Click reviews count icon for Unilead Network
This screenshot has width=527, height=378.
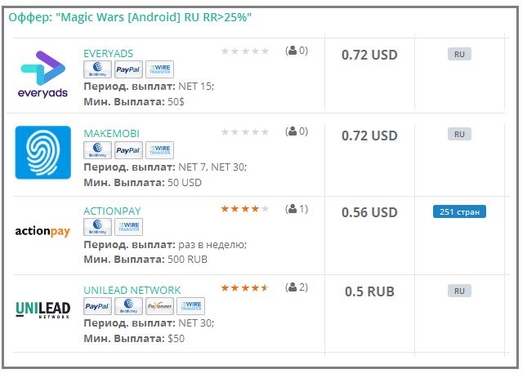293,287
